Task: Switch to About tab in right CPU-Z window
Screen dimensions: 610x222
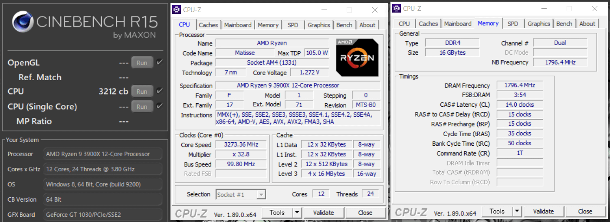Action: [x=587, y=24]
